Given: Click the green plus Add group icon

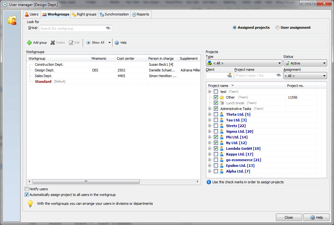Looking at the screenshot, I should (x=29, y=43).
